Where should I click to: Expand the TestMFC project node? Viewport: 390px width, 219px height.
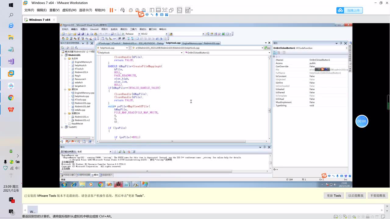[62, 127]
